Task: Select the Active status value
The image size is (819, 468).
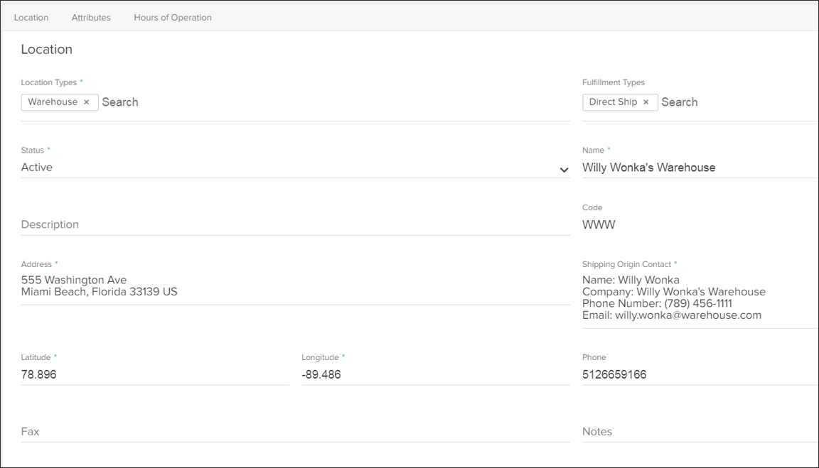Action: click(x=36, y=168)
